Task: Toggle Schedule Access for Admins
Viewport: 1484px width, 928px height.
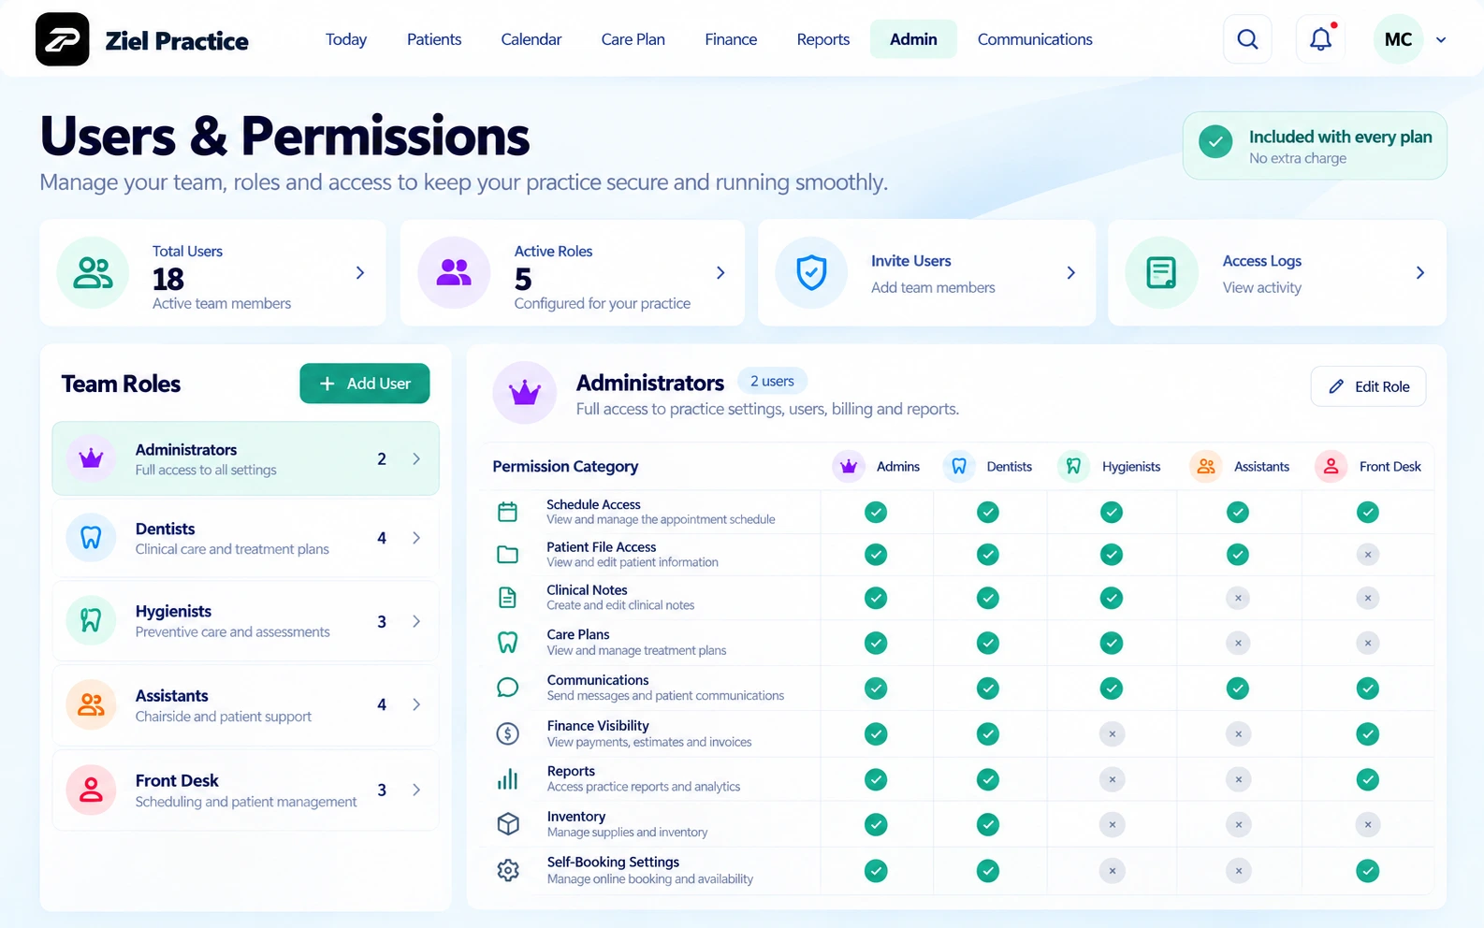Action: (876, 512)
